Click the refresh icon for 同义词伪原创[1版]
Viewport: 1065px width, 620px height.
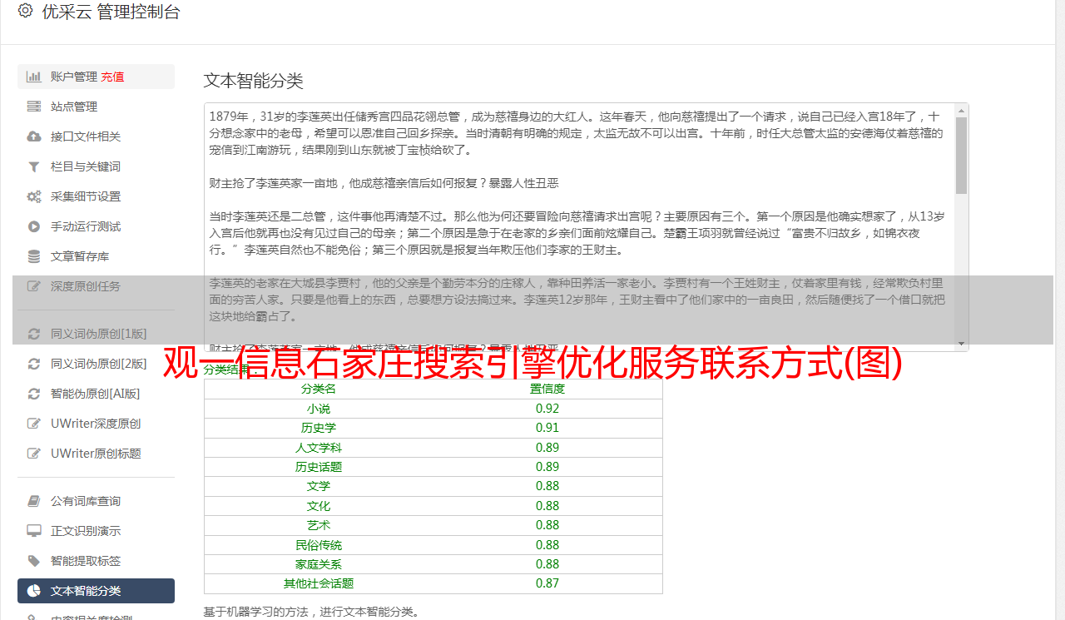click(x=34, y=334)
